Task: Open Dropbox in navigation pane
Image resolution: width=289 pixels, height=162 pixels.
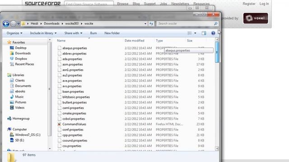Action: pyautogui.click(x=21, y=58)
